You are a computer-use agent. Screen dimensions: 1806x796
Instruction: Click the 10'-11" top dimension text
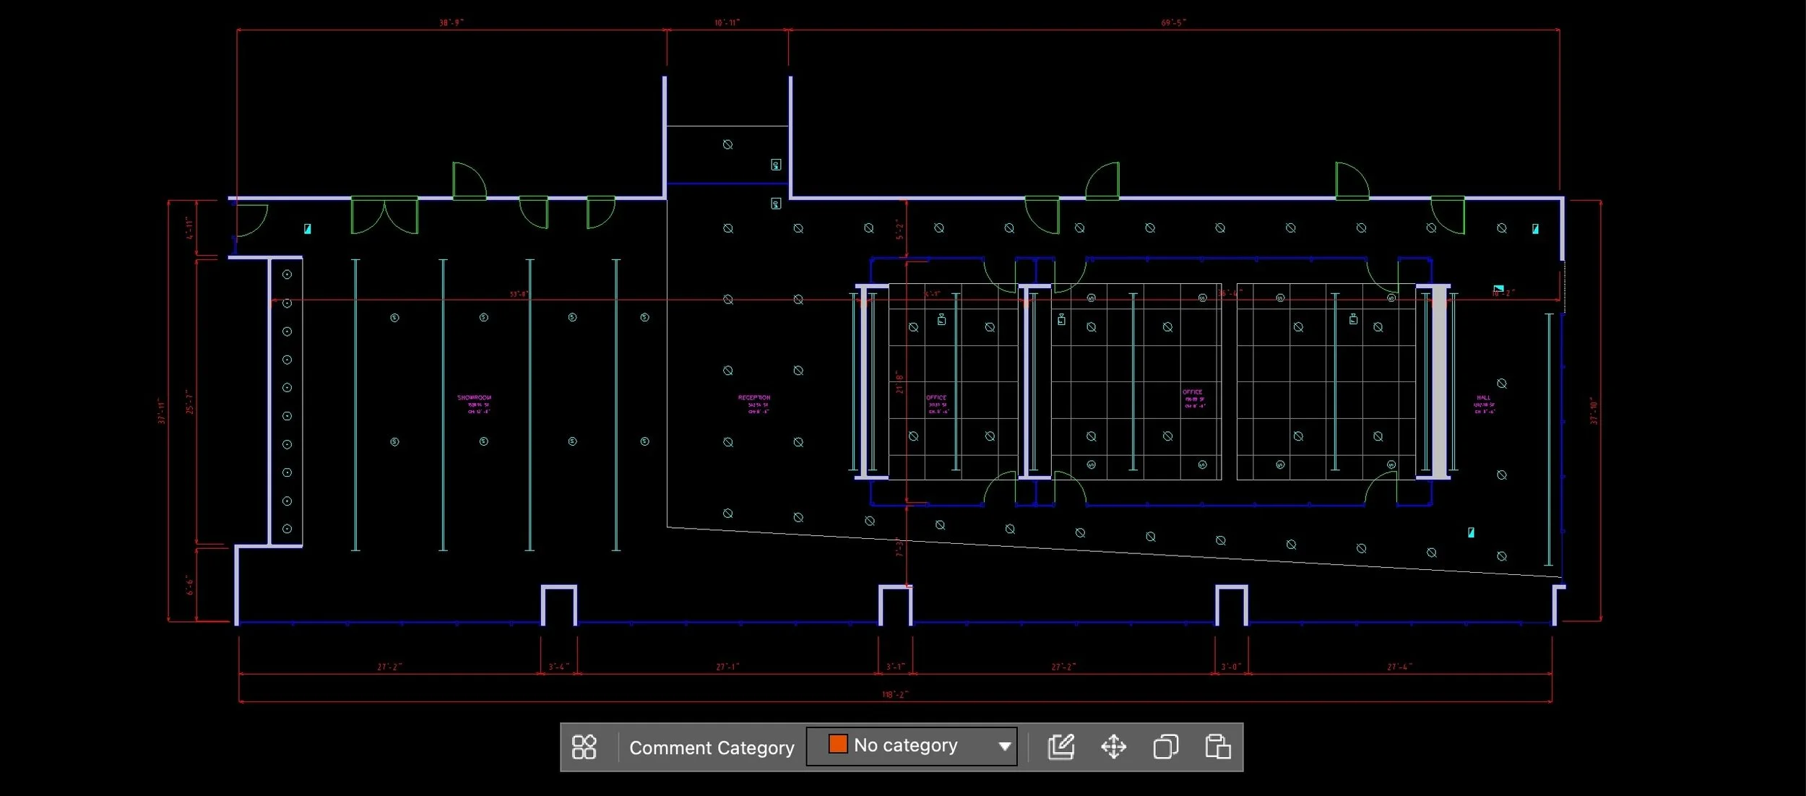[727, 23]
